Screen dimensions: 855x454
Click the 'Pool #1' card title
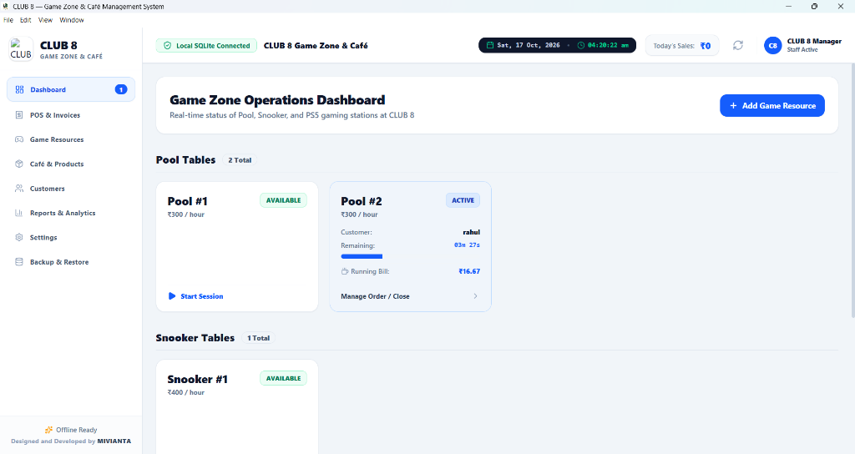click(x=188, y=202)
